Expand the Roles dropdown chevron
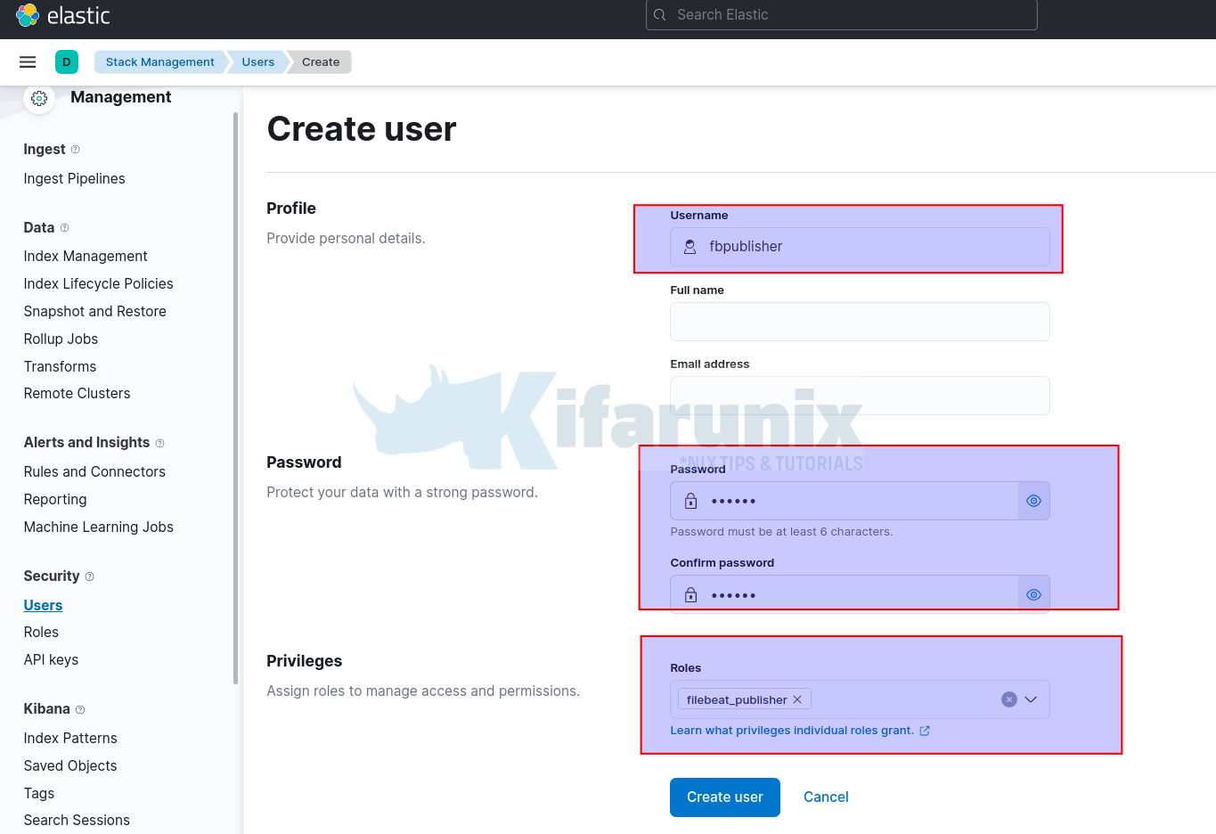 pos(1031,699)
